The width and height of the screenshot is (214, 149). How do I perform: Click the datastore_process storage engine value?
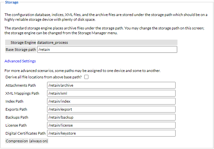[53, 42]
